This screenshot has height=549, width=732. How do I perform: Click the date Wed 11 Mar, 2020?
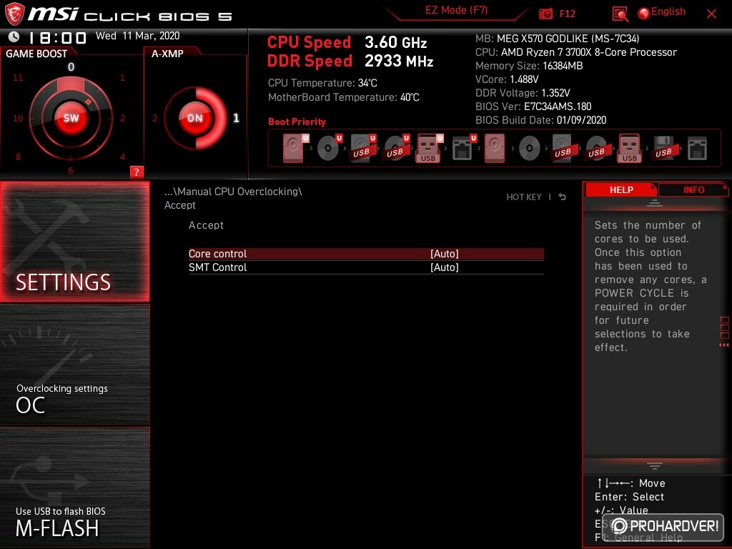click(x=138, y=36)
